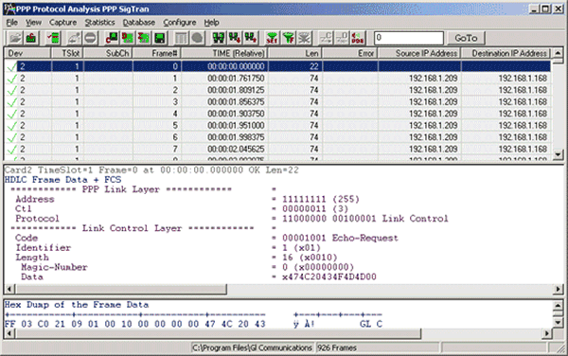Click the Magic-Number field line
Screen dimensions: 568x356
click(x=186, y=267)
